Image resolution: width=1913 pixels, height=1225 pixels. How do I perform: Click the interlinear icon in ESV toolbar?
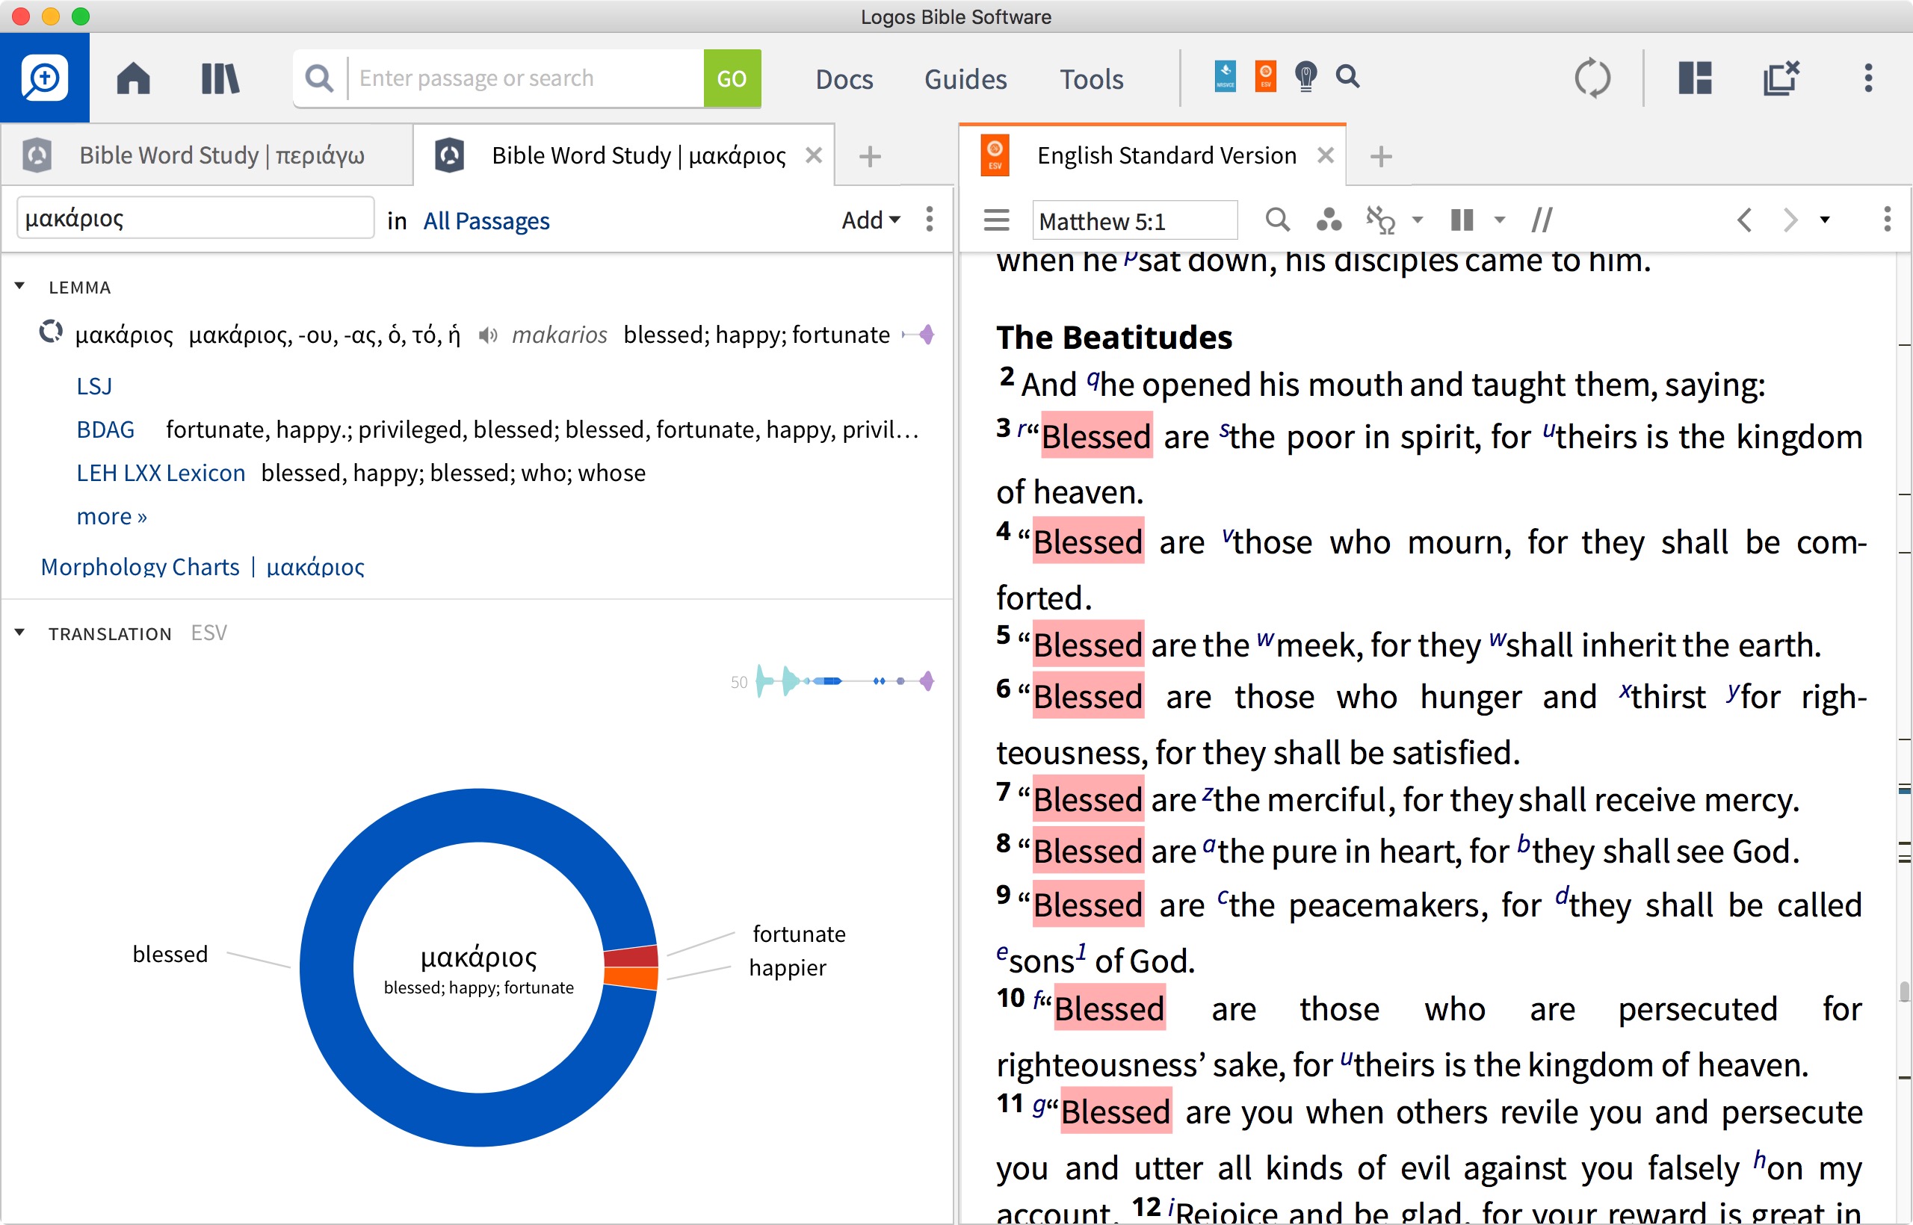click(1381, 220)
